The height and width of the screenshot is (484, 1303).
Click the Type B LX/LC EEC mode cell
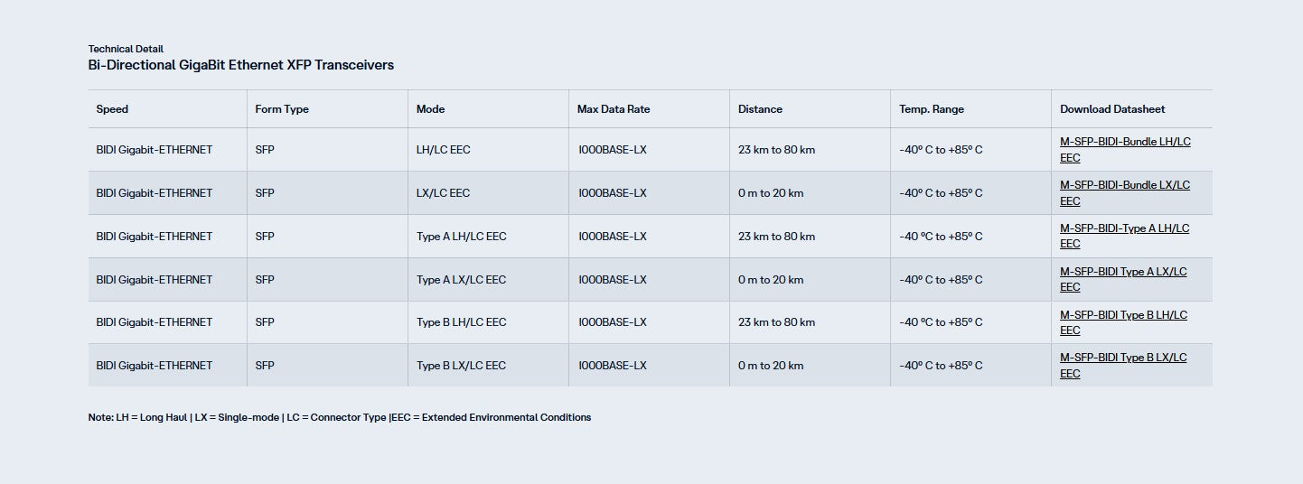[461, 366]
